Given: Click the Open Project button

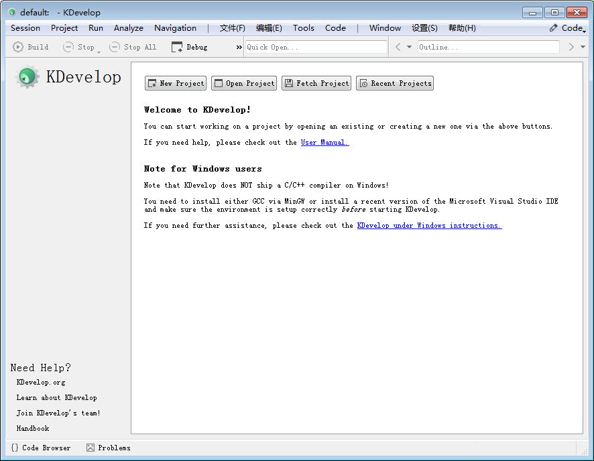Looking at the screenshot, I should (x=244, y=83).
